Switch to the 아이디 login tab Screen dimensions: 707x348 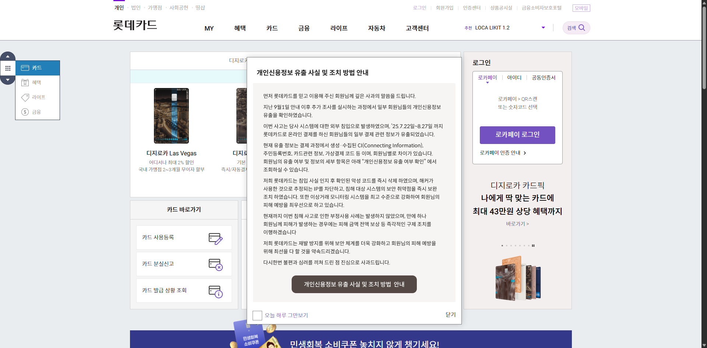click(514, 78)
